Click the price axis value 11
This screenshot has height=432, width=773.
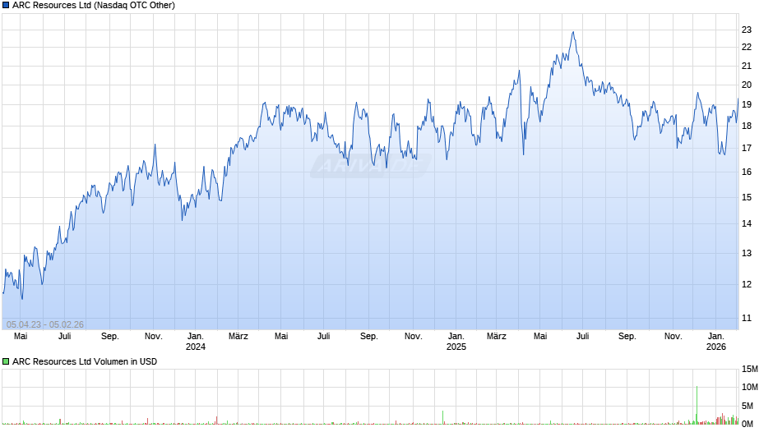[747, 318]
